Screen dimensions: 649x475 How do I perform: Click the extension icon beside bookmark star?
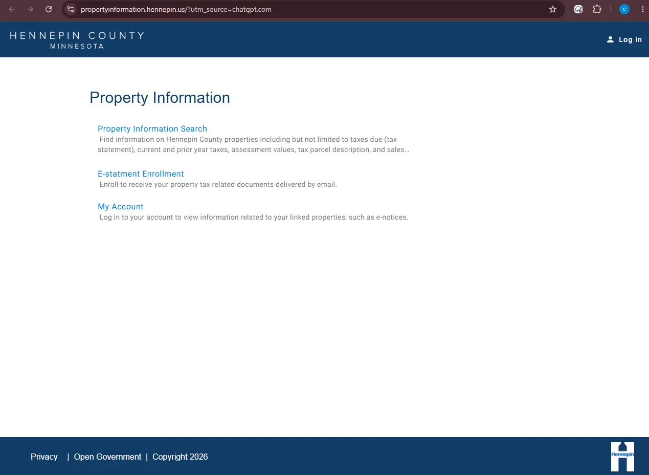[578, 9]
